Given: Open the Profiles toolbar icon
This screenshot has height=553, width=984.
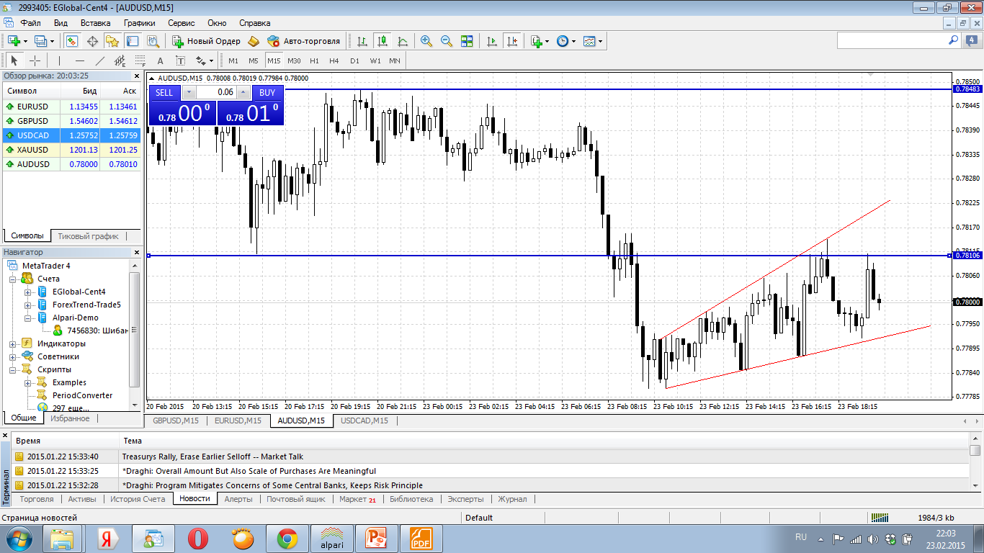Looking at the screenshot, I should pyautogui.click(x=40, y=41).
